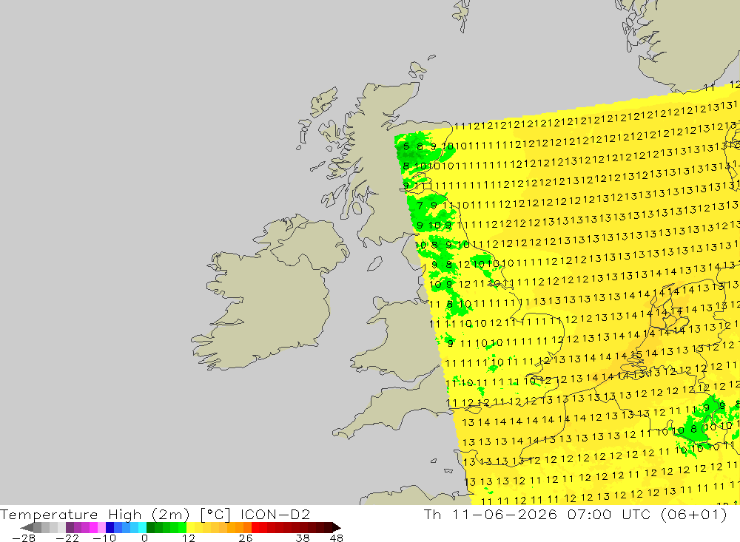Screen dimensions: 740x542
Task: Click the '-10' label on the color scale
Action: (104, 538)
